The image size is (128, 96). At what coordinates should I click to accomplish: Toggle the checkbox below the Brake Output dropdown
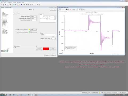tap(55, 37)
